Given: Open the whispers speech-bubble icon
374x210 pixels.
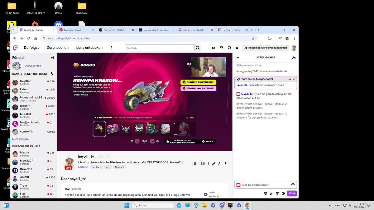Looking at the screenshot, I should (229, 48).
